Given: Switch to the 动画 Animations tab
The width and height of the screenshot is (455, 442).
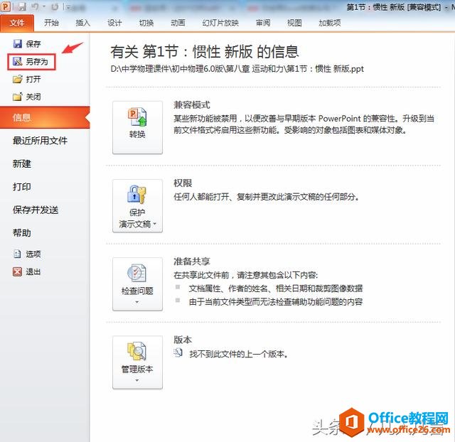Looking at the screenshot, I should tap(178, 23).
